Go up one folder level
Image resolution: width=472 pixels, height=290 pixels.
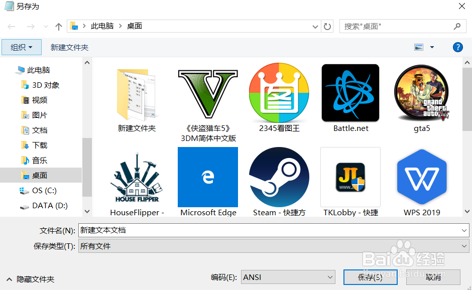[59, 27]
